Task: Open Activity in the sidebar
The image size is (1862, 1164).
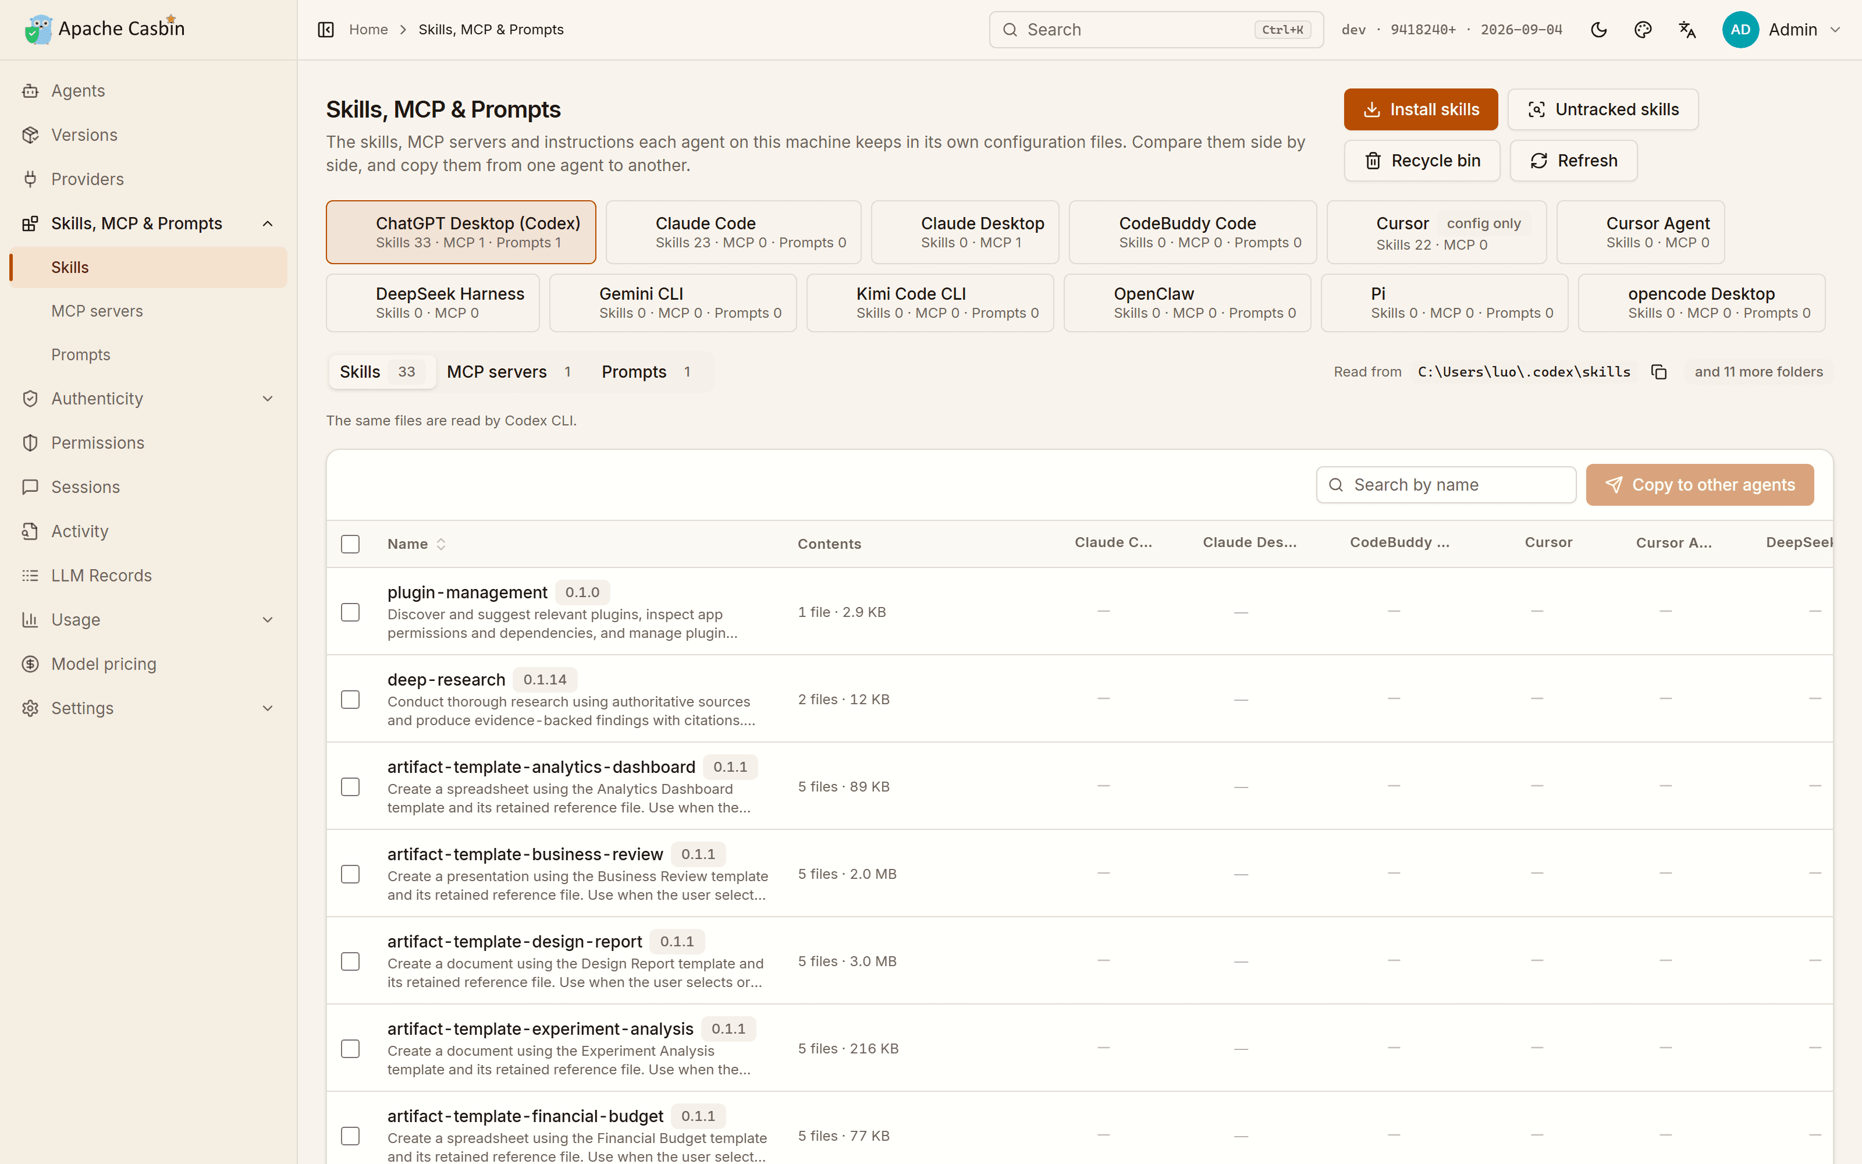Action: (148, 531)
